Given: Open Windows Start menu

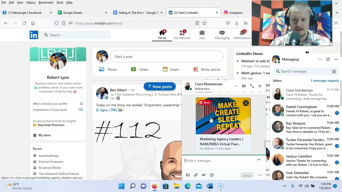Looking at the screenshot, I should 122,186.
